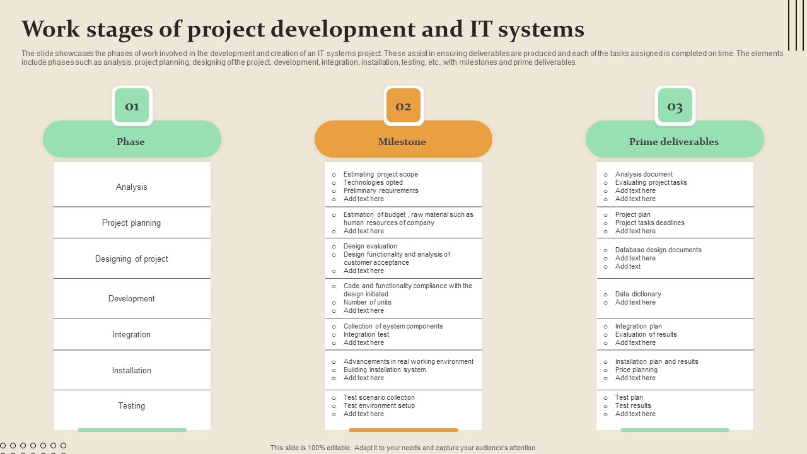807x454 pixels.
Task: Select 'Integration test' bullet
Action: [x=366, y=334]
